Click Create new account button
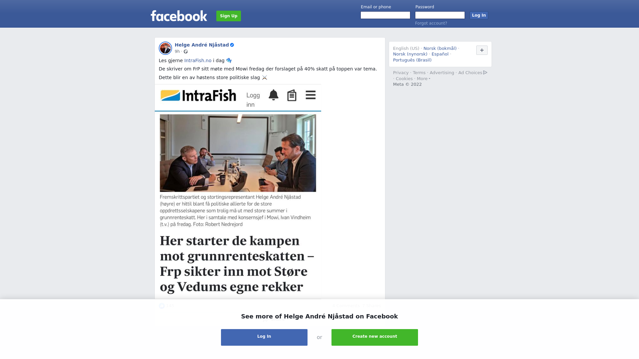Viewport: 639px width, 359px height. point(375,337)
